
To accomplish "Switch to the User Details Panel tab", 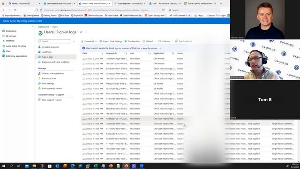I will pos(59,3).
